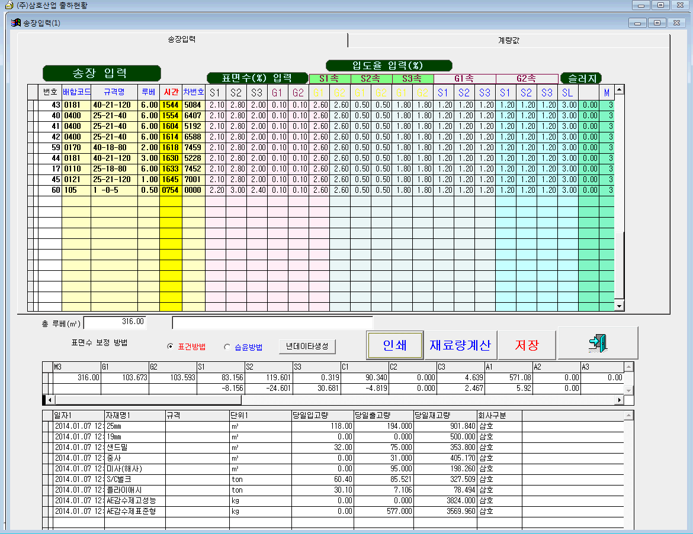Click the 총 루베 field showing 316.00
Viewport: 693px width, 534px height.
click(x=115, y=322)
